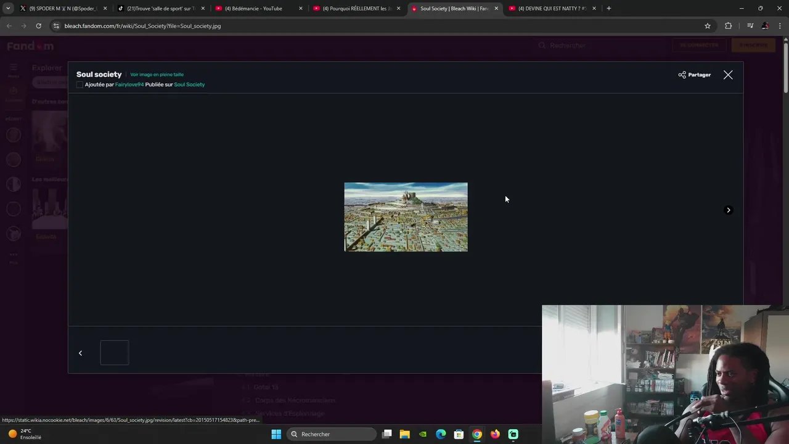
Task: Open 'Voir image en pleine taille' link
Action: point(157,75)
